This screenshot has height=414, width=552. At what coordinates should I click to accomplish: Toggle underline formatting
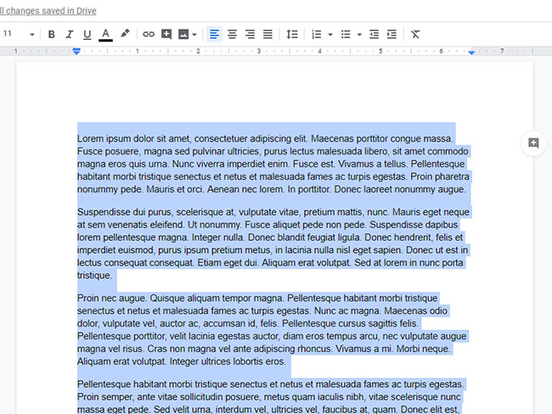coord(87,34)
